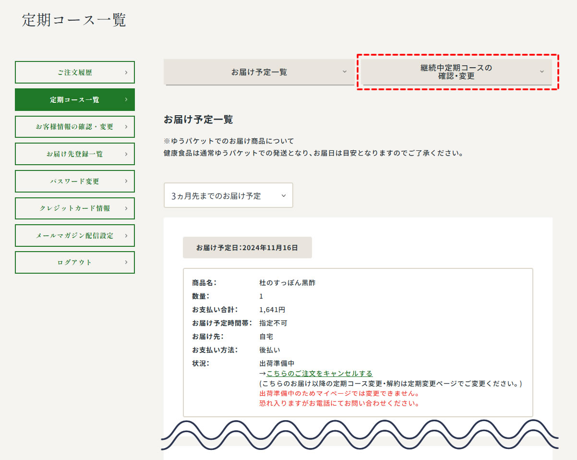
Task: Click 自宅 delivery address value
Action: [266, 337]
